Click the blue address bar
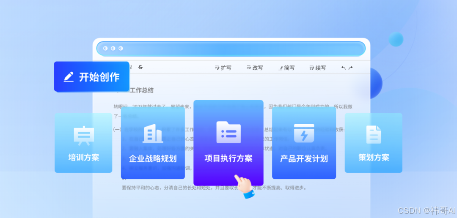 (x=231, y=49)
